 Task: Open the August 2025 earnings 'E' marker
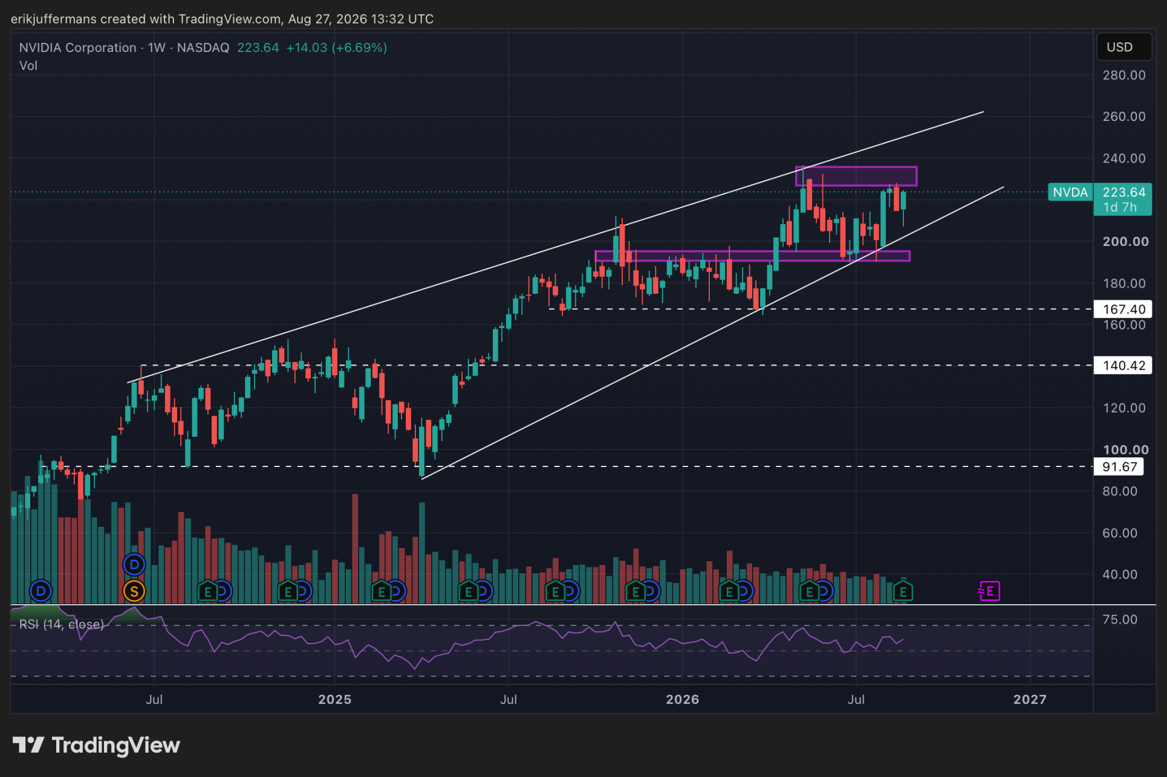[x=555, y=592]
